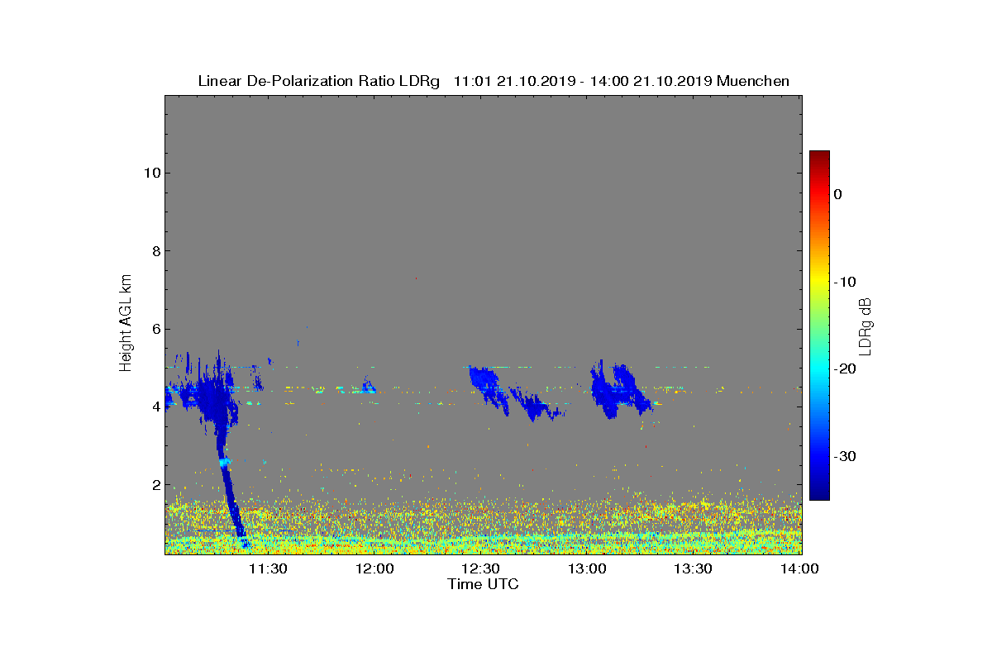This screenshot has width=992, height=661.
Task: Click the Time UTC axis title
Action: 484,584
